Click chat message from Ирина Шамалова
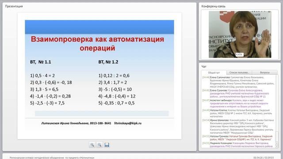This screenshot has height=159, width=283. click(238, 126)
